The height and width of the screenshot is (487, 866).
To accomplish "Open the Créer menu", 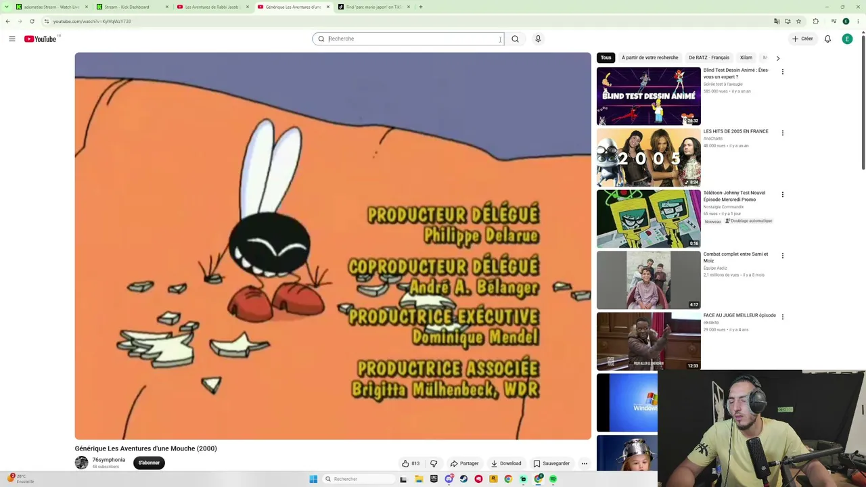I will (x=802, y=39).
